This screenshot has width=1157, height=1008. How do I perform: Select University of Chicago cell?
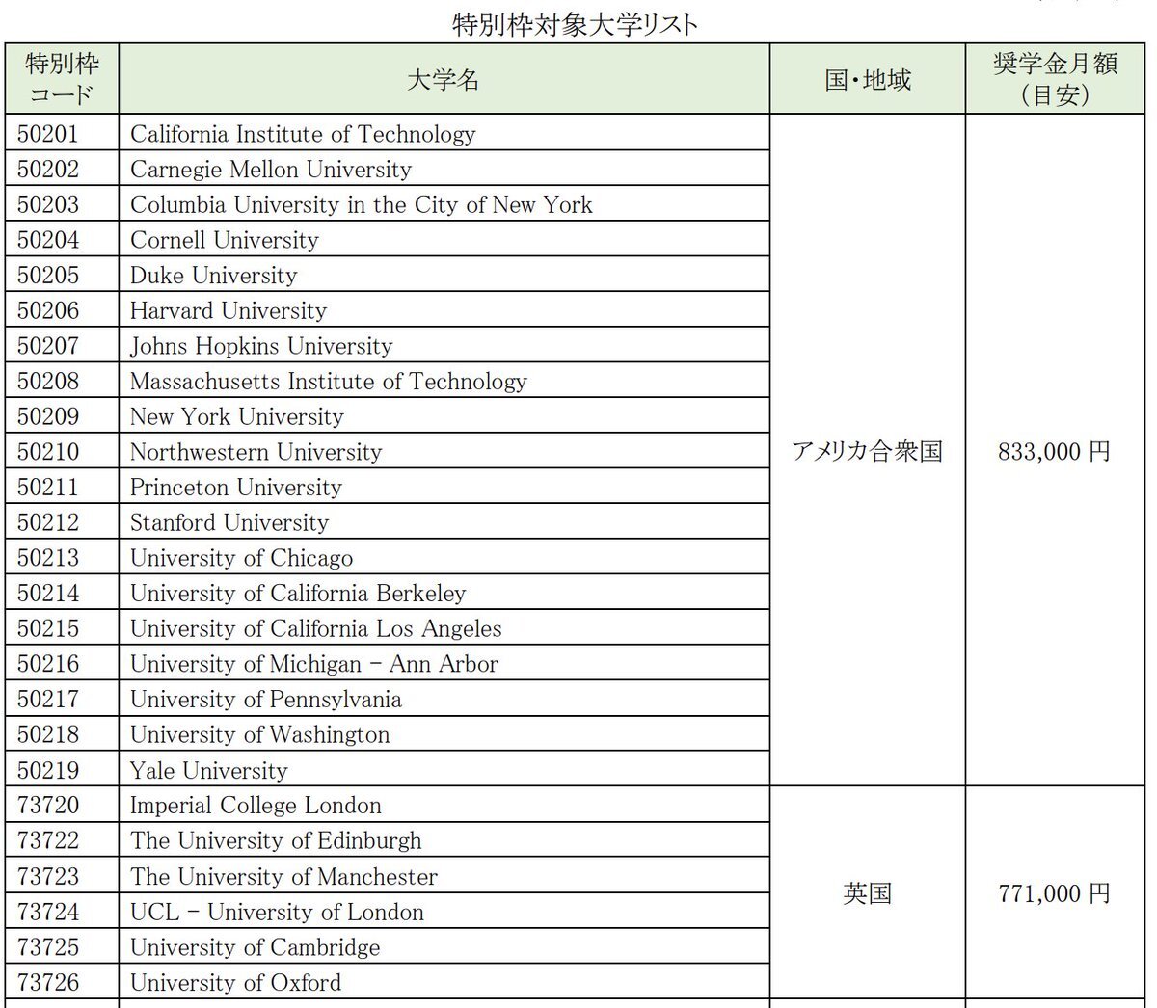coord(444,557)
